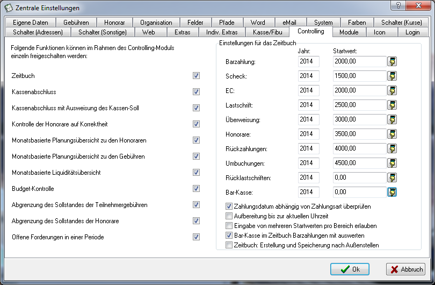Image resolution: width=435 pixels, height=285 pixels.
Task: Toggle Abgrenzung des Sollstandes der Teilnehmergebühren
Action: pyautogui.click(x=196, y=204)
